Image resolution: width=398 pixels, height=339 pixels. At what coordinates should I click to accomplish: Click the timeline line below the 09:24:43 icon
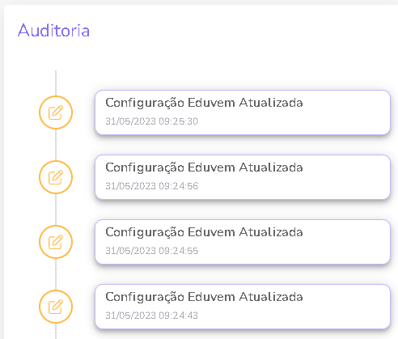(56, 331)
